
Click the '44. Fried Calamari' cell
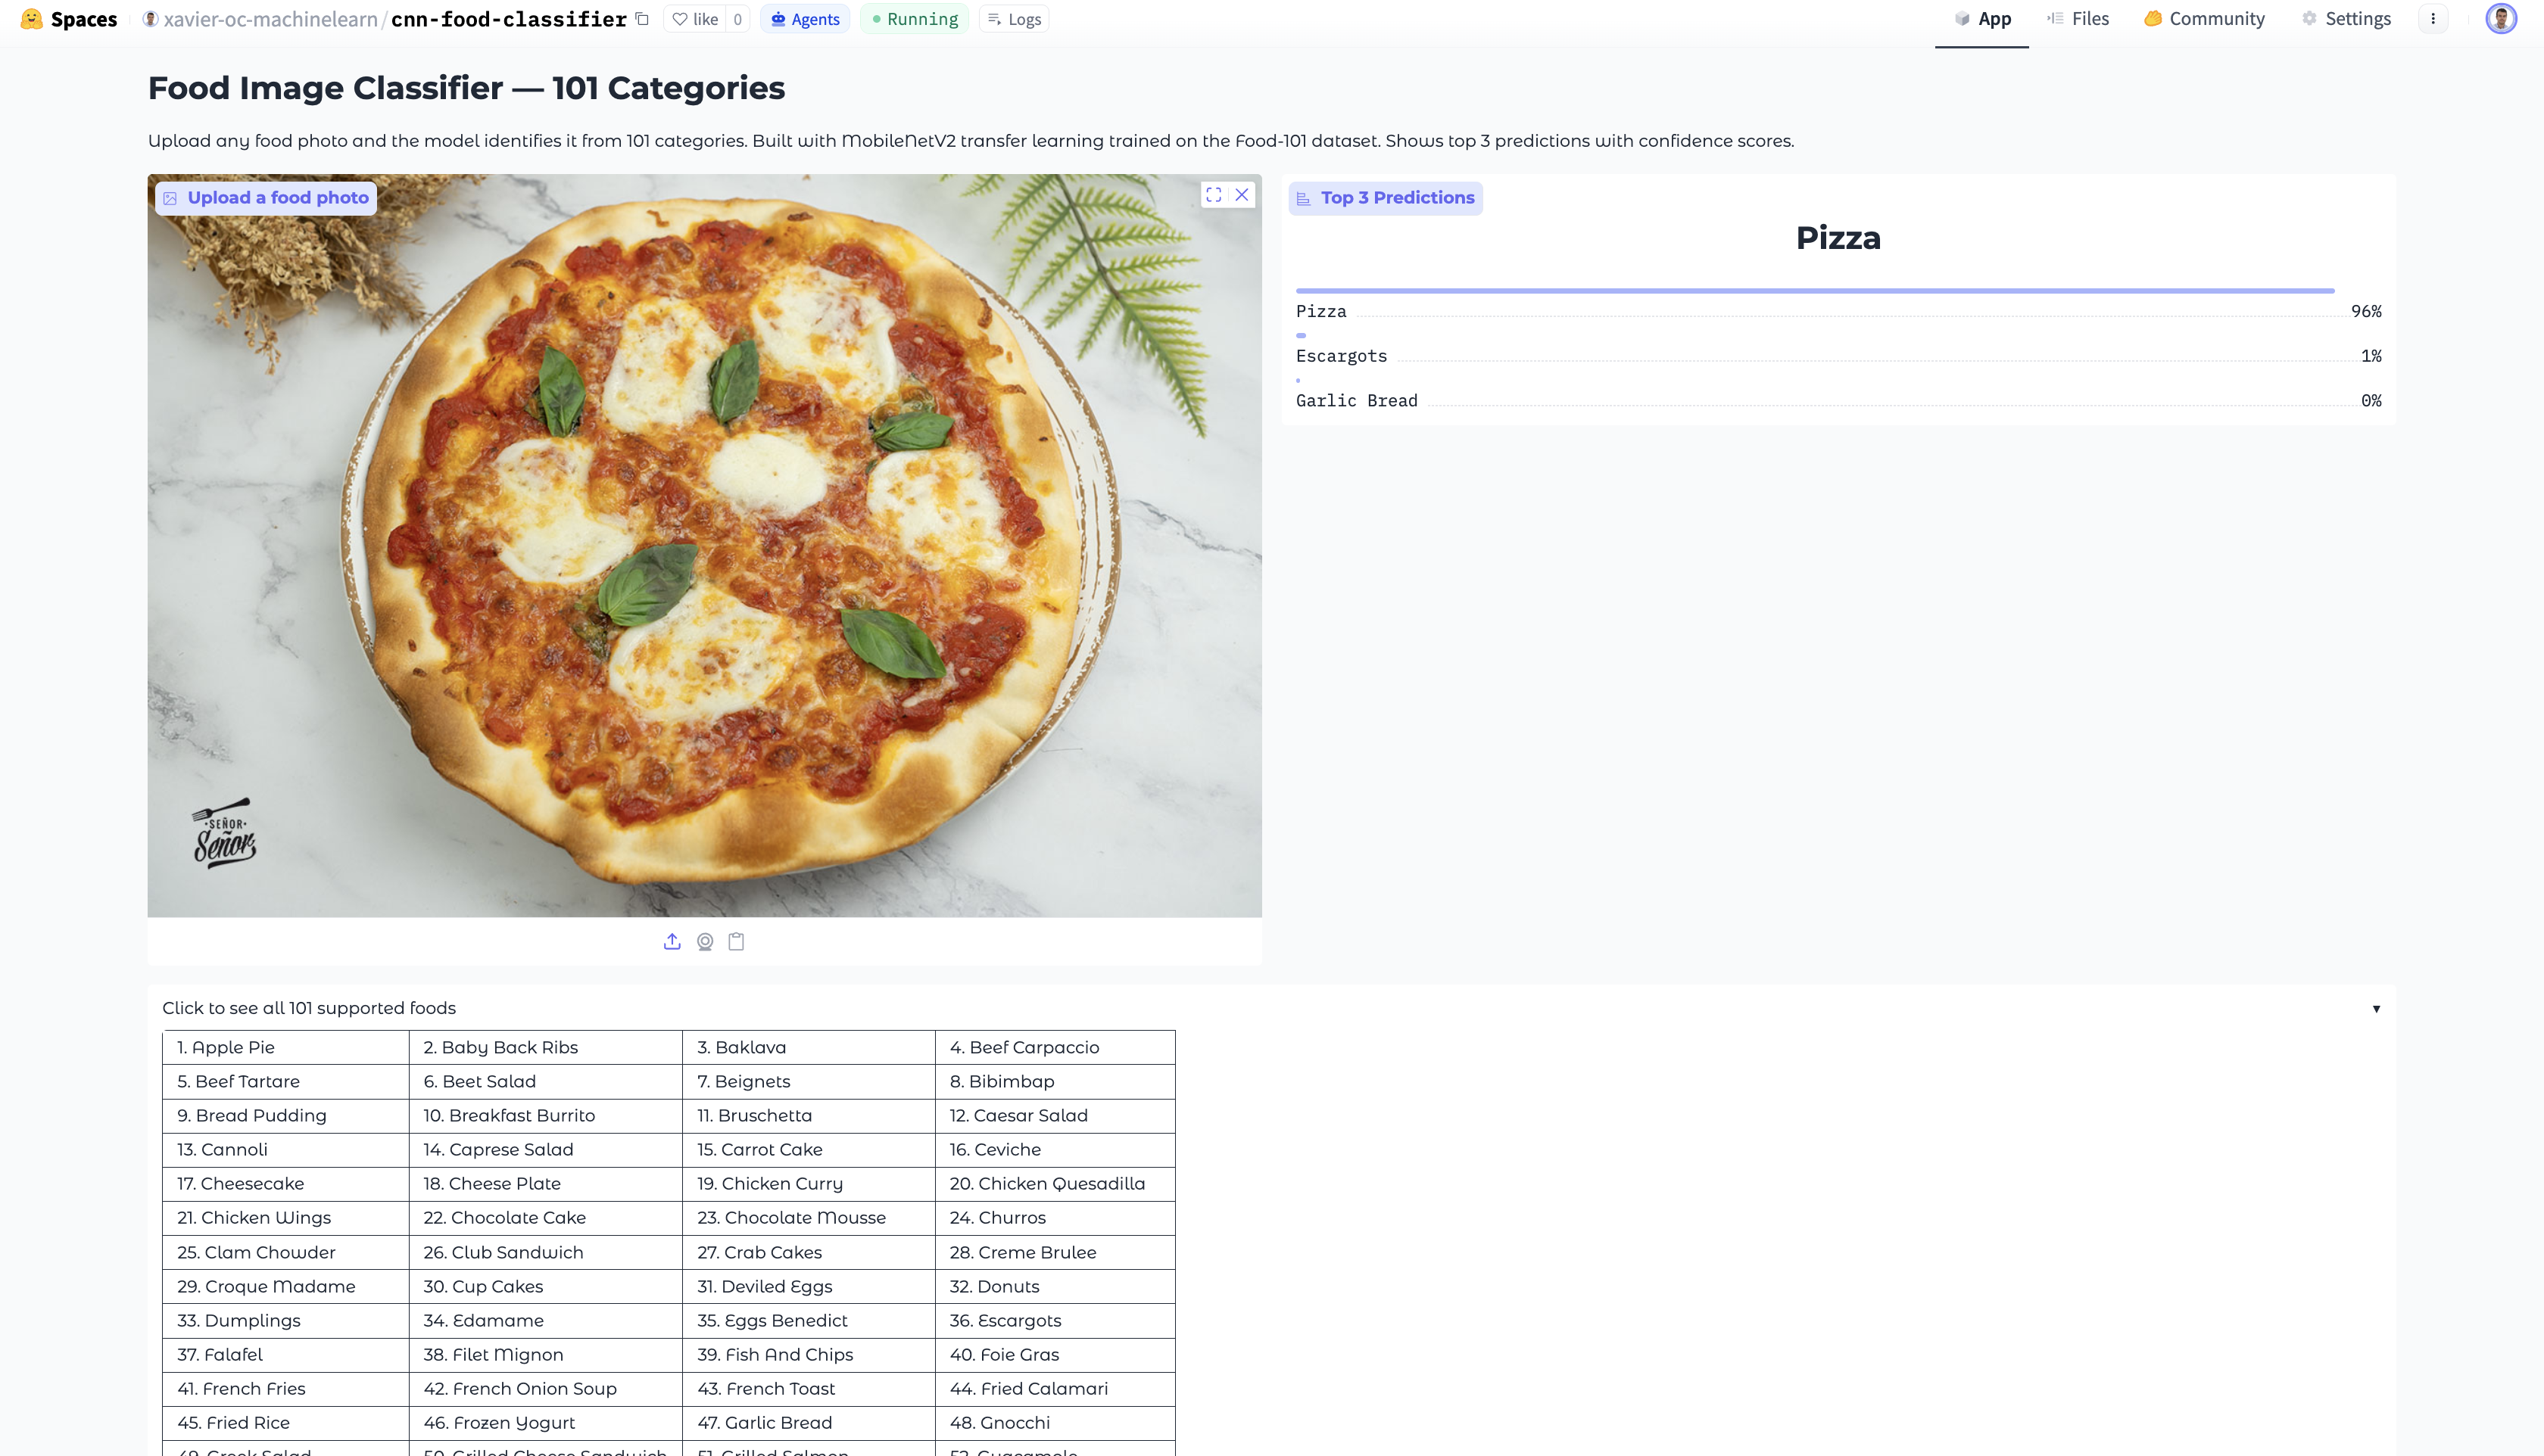pos(1055,1388)
